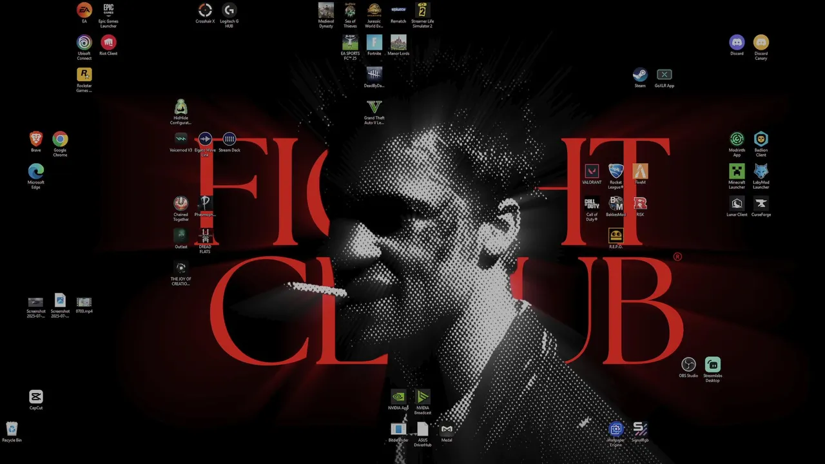
Task: Open Jurassic World Evolution icon
Action: (x=374, y=10)
